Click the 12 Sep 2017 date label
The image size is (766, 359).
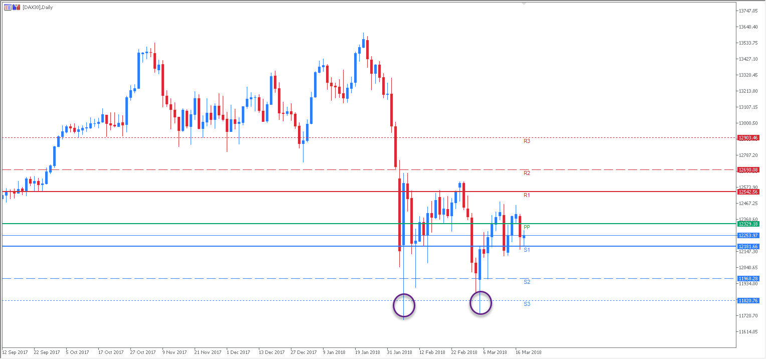[16, 352]
